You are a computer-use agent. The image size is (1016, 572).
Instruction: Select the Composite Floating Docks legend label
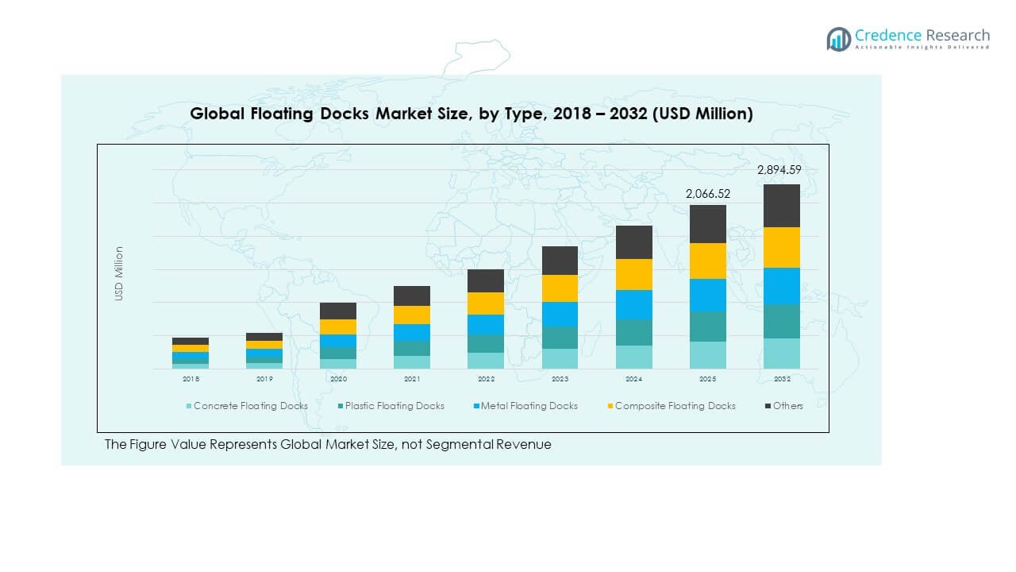[675, 406]
